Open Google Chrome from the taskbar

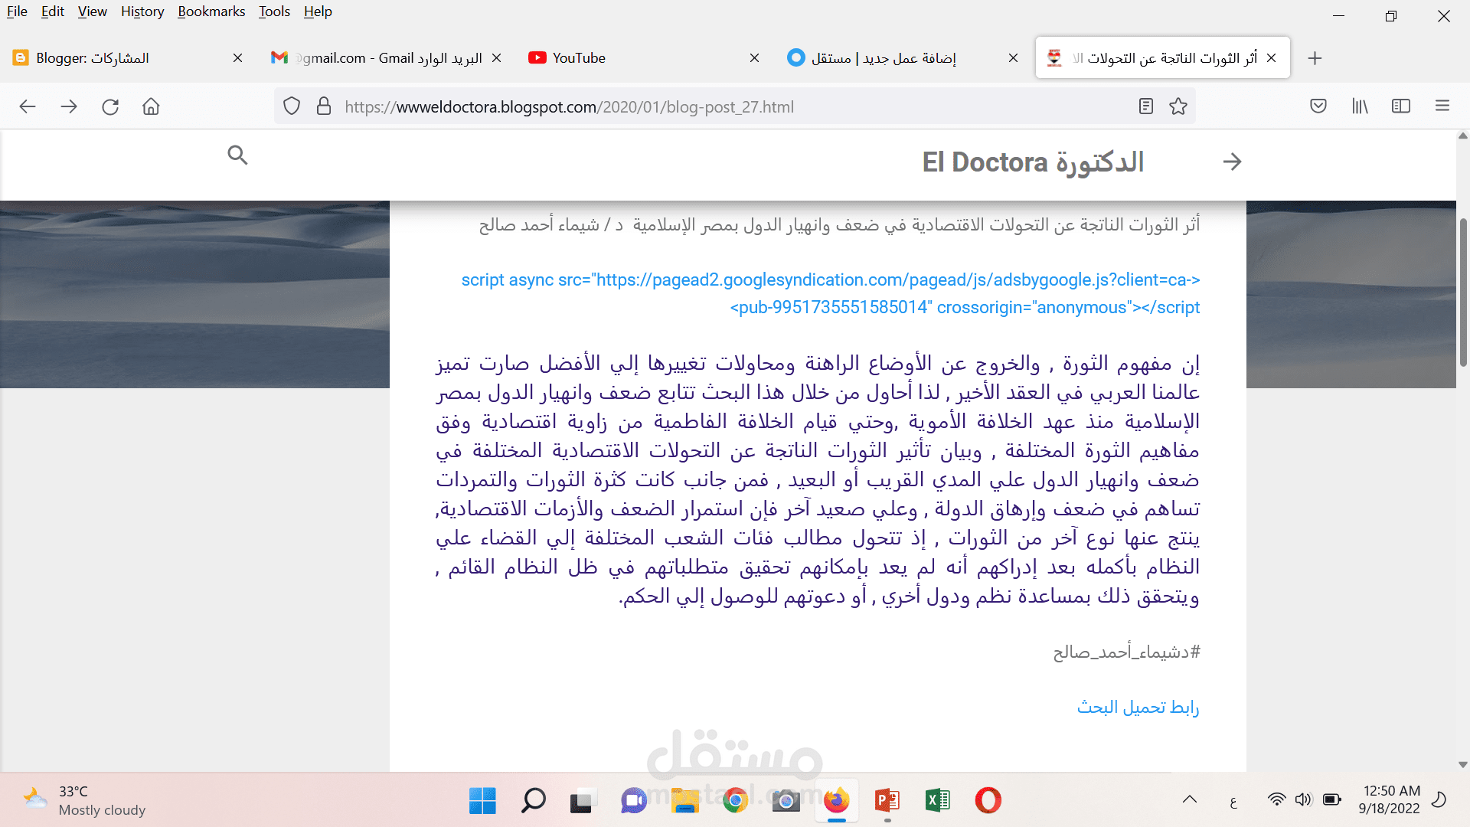click(736, 800)
